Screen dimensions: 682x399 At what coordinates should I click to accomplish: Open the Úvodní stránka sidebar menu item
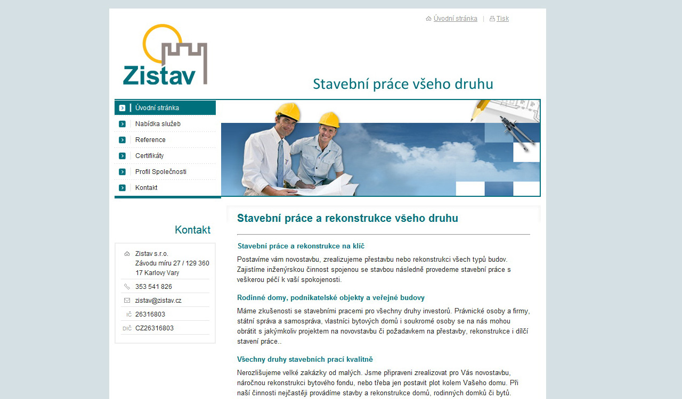[157, 108]
